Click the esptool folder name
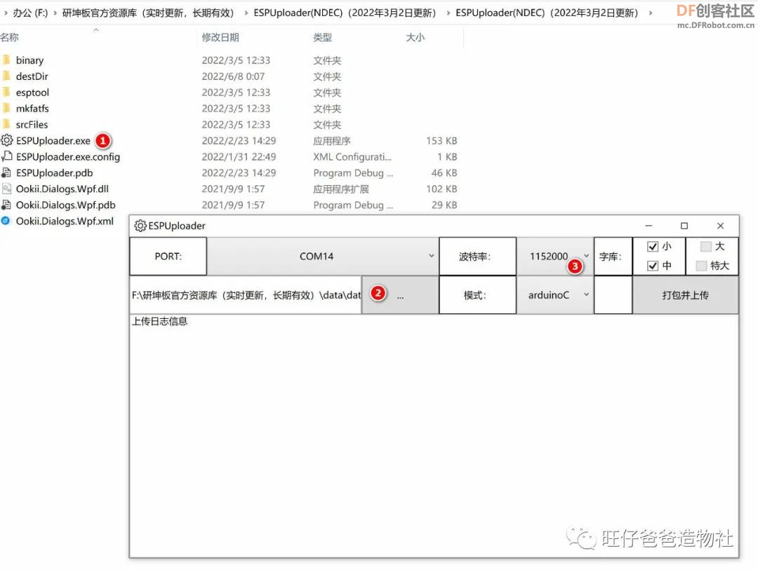This screenshot has width=758, height=572. [32, 93]
